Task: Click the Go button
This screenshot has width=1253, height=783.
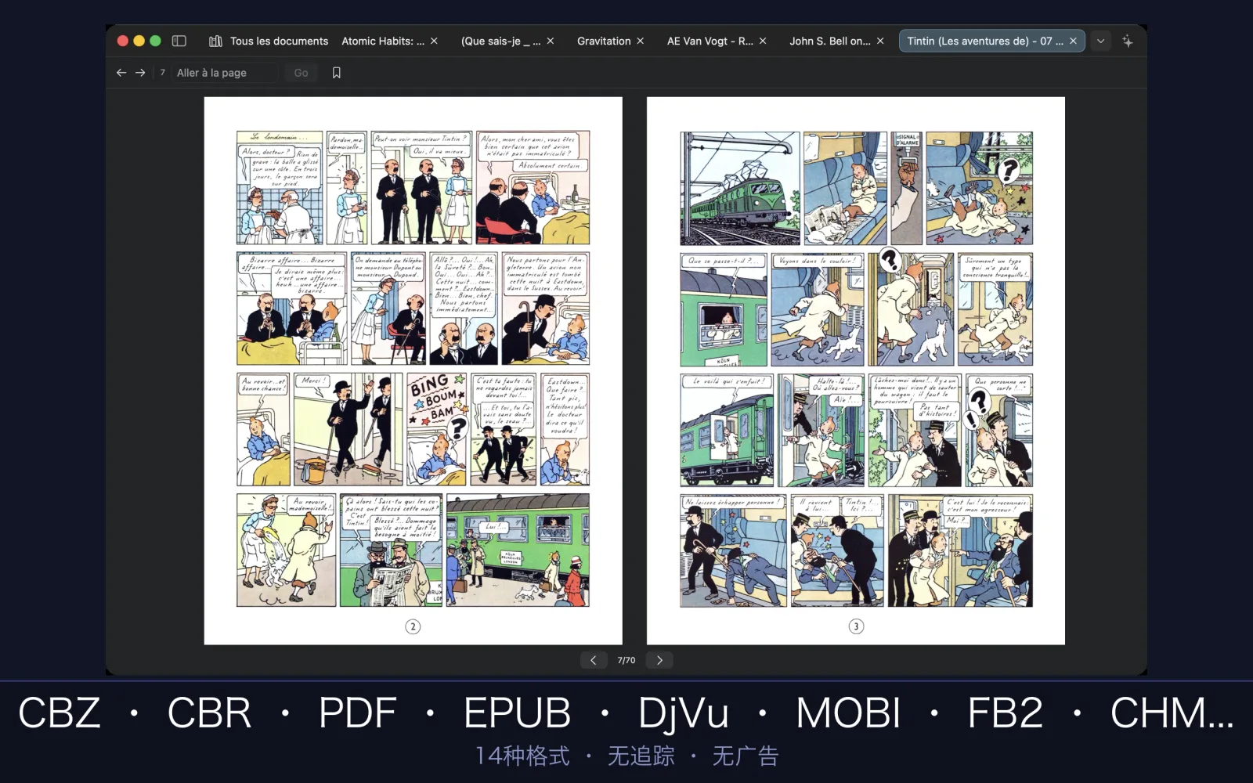Action: 301,73
